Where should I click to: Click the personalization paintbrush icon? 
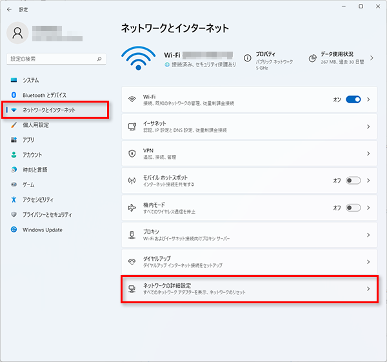(x=14, y=125)
